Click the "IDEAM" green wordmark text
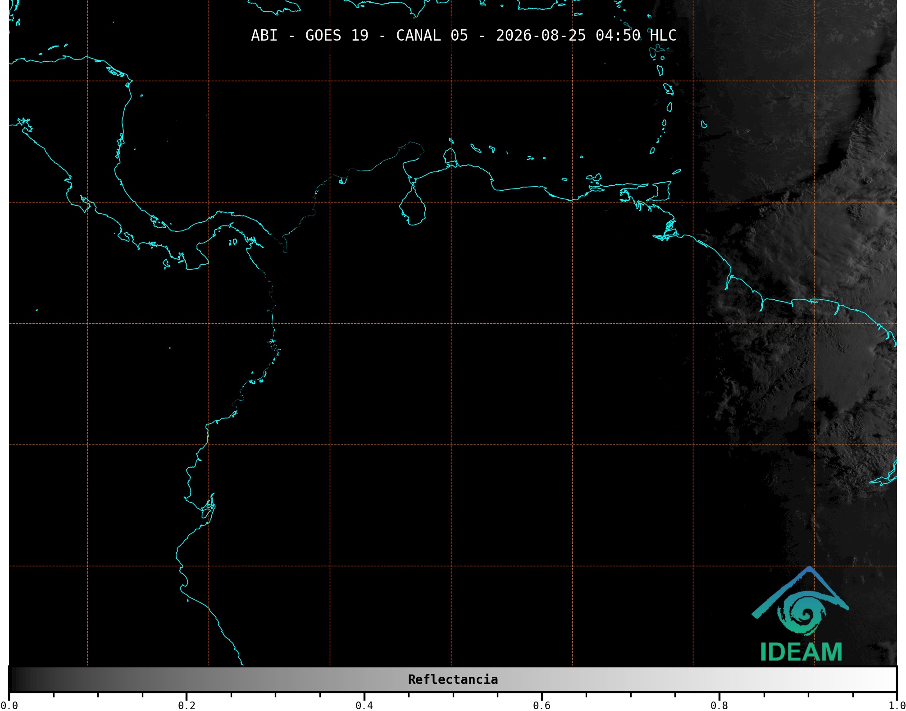The image size is (906, 711). tap(801, 652)
